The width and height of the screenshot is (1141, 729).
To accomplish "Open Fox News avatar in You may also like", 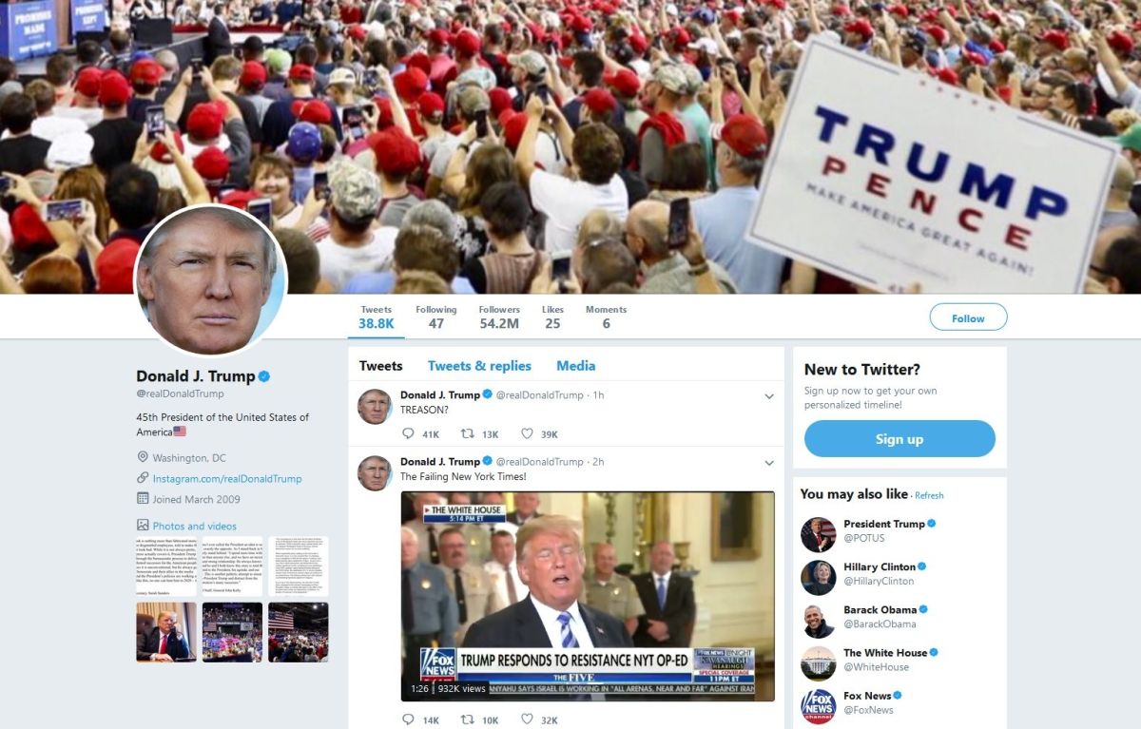I will pyautogui.click(x=818, y=706).
